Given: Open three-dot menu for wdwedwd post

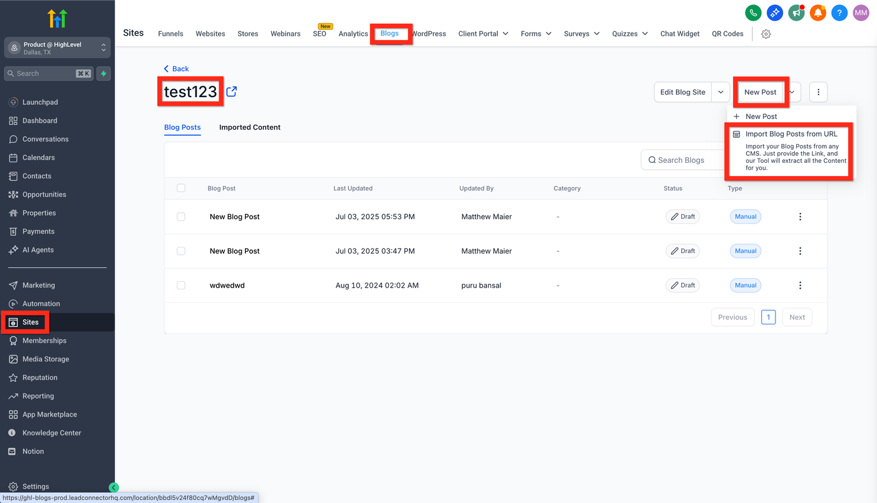Looking at the screenshot, I should pyautogui.click(x=800, y=285).
